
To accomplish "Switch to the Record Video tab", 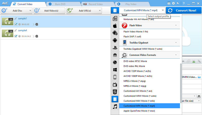I will [x=95, y=4].
